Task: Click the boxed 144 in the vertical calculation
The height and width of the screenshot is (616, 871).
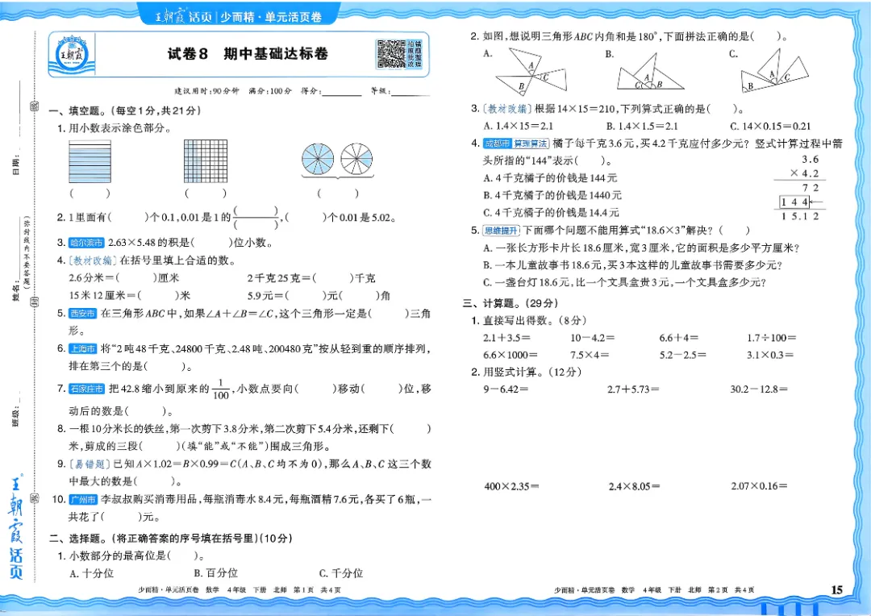Action: point(794,202)
